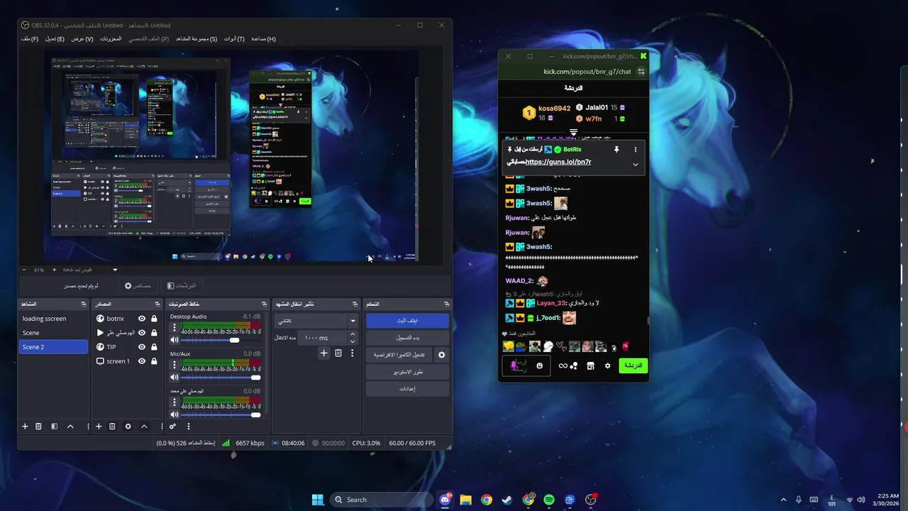
Task: Undock the Scenes panel via float icon
Action: pos(83,304)
